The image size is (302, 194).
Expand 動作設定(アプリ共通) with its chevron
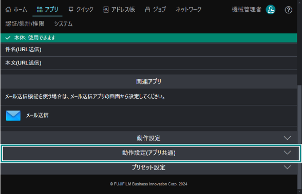pyautogui.click(x=287, y=153)
